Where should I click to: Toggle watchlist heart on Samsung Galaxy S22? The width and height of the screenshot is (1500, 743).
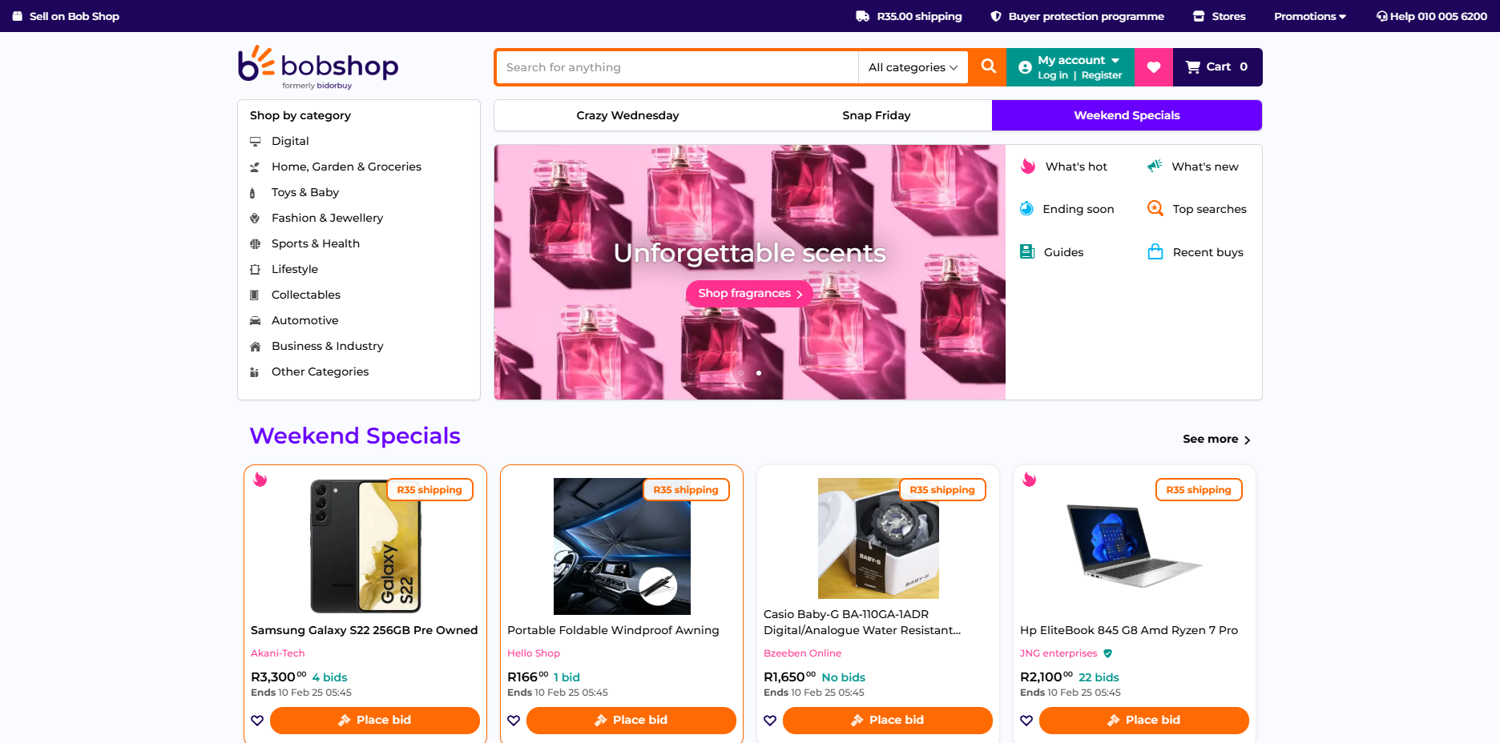coord(257,721)
